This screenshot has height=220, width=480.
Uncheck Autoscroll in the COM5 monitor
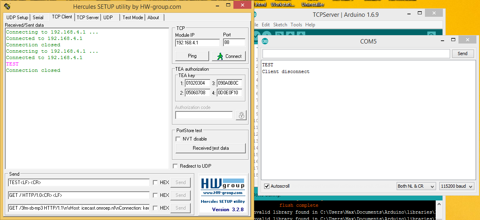267,186
